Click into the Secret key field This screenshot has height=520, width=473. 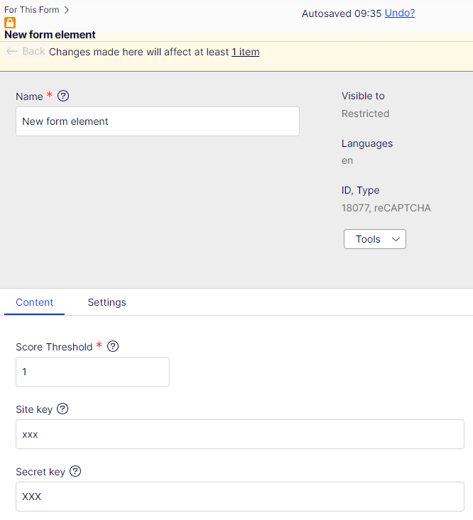coord(239,497)
